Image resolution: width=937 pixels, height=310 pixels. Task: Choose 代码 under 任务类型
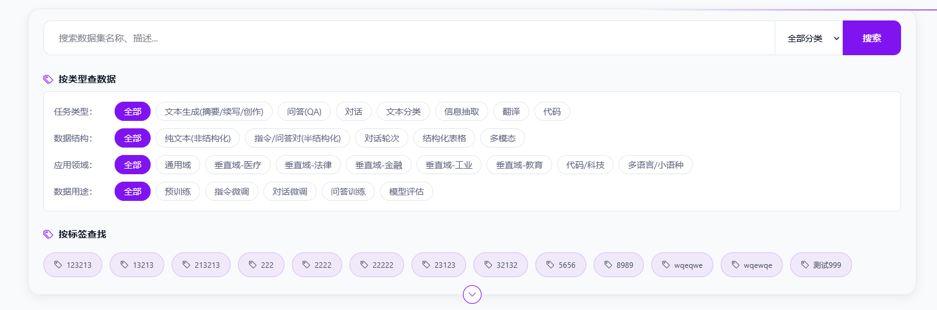pos(552,112)
